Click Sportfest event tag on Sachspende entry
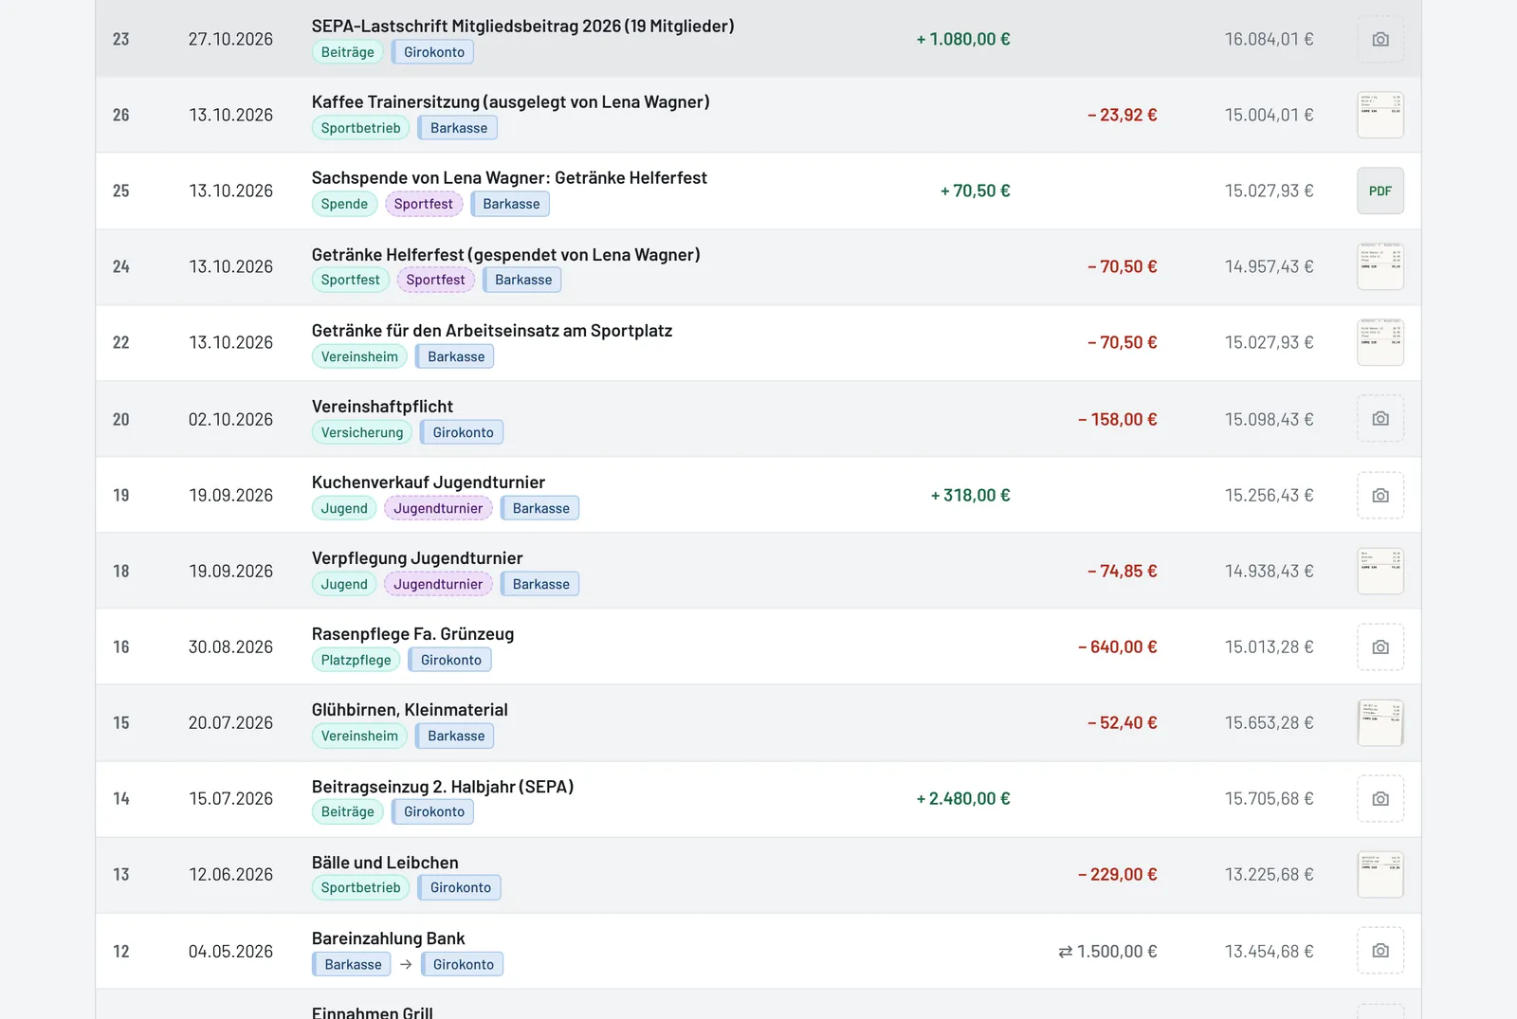The height and width of the screenshot is (1019, 1517). pyautogui.click(x=424, y=204)
